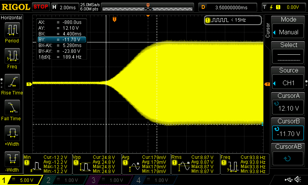308x185 pixels.
Task: Select channel 3 tab
Action: pyautogui.click(x=109, y=180)
